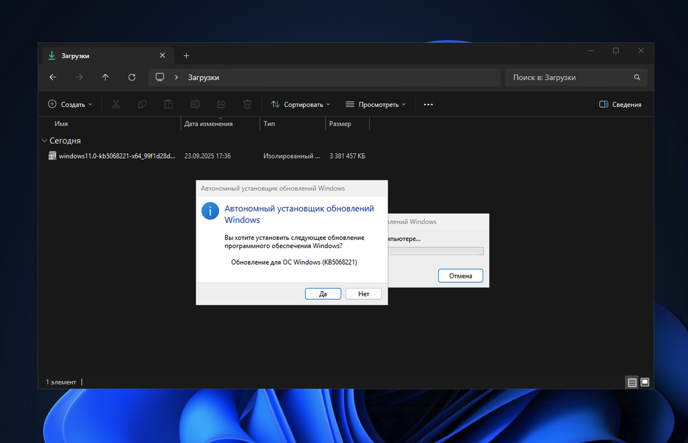Close the Explorer window
688x443 pixels.
[641, 50]
